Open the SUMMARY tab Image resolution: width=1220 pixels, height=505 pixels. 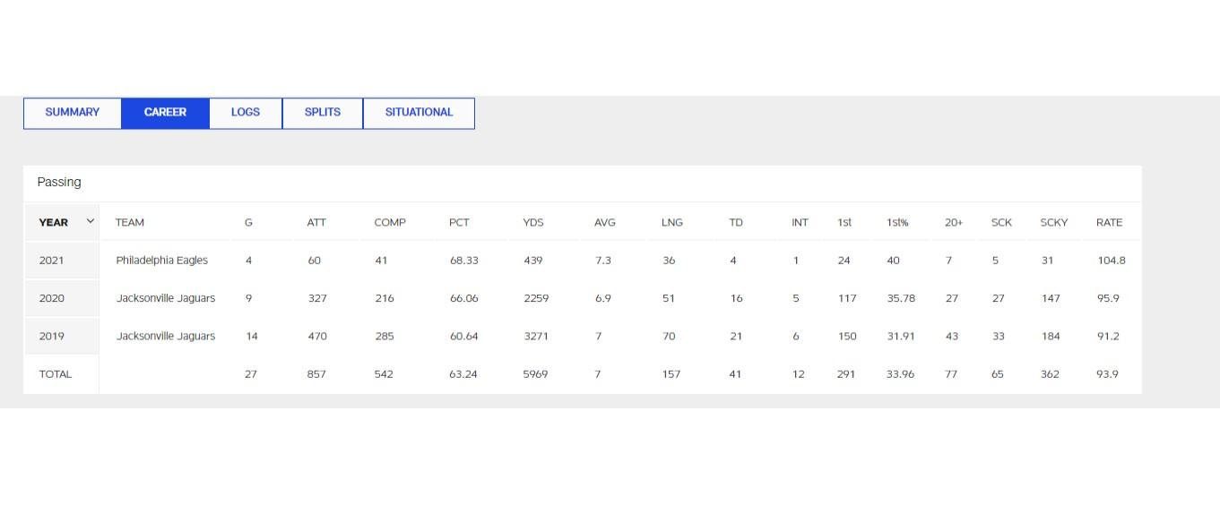tap(73, 113)
